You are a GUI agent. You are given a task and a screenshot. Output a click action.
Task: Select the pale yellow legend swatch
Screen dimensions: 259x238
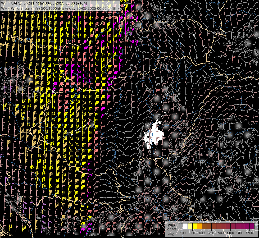point(190,226)
